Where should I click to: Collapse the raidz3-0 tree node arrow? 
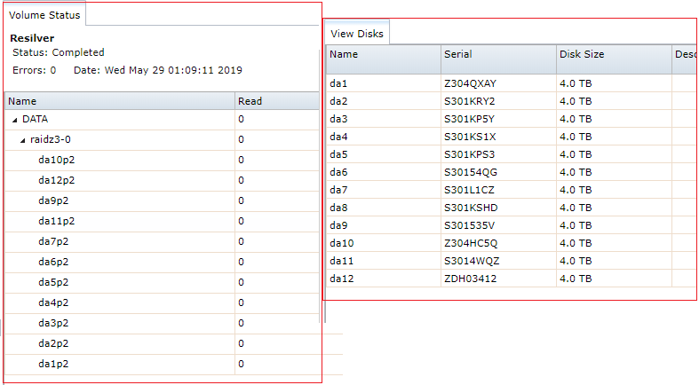[x=23, y=140]
